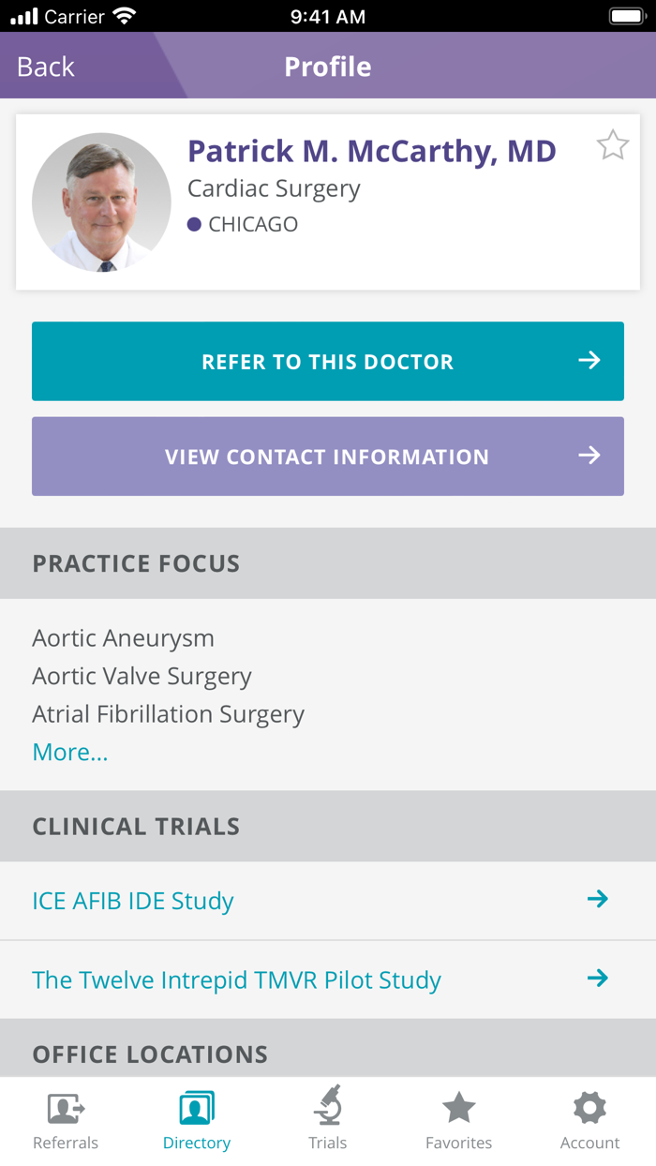Tap the Wi-Fi status icon

[x=124, y=16]
